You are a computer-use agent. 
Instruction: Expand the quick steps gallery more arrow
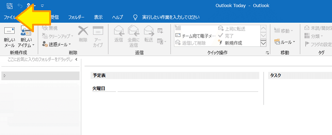pyautogui.click(x=263, y=43)
